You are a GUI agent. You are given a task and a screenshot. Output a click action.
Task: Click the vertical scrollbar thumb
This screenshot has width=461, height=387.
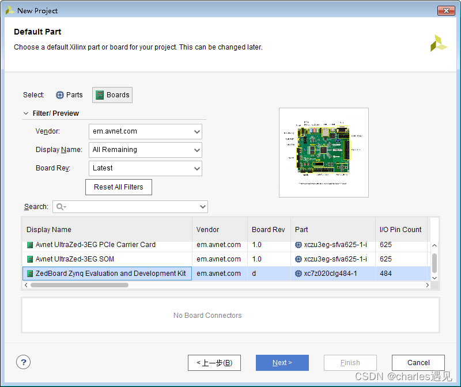pos(434,263)
